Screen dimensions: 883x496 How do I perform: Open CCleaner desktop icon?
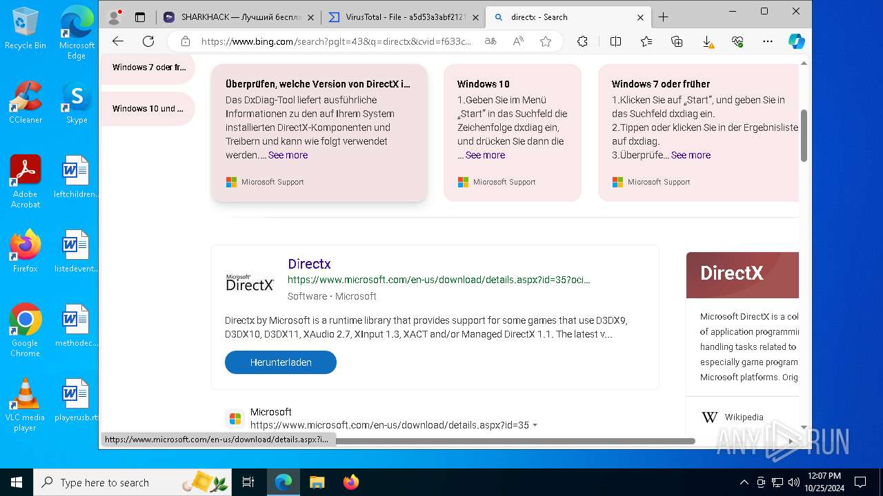point(26,103)
